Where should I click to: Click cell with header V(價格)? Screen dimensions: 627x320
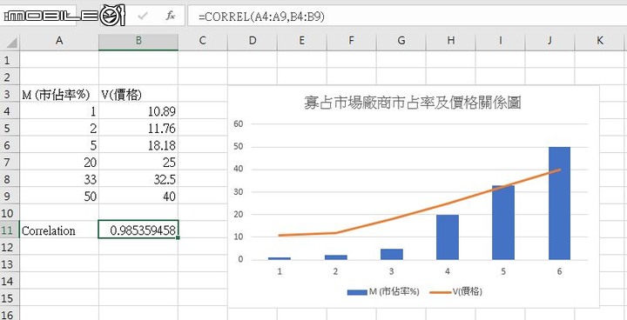[138, 94]
